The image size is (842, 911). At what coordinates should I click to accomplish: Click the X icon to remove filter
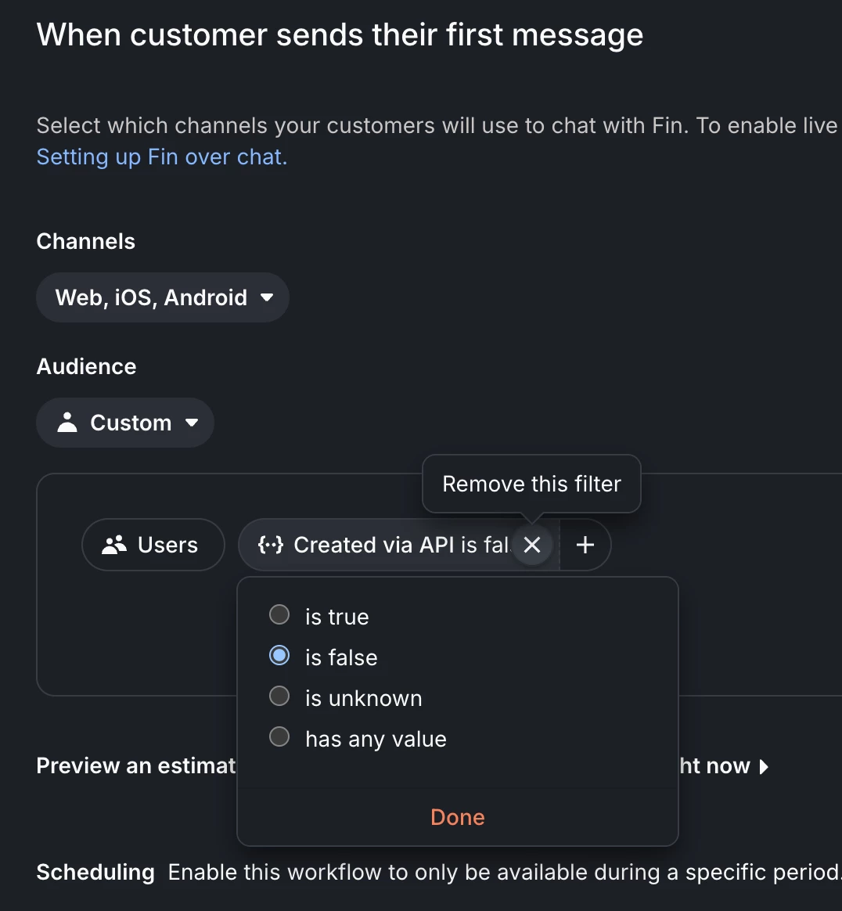(532, 545)
